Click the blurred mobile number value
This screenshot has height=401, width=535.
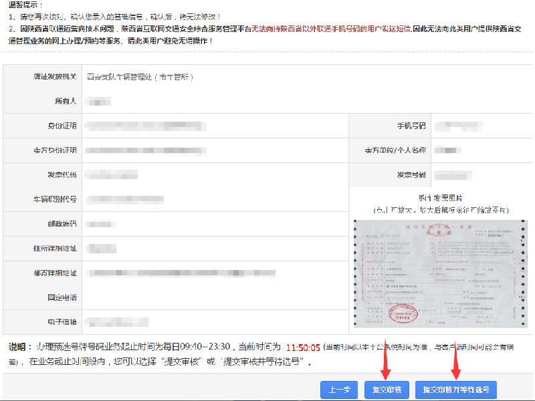click(458, 126)
